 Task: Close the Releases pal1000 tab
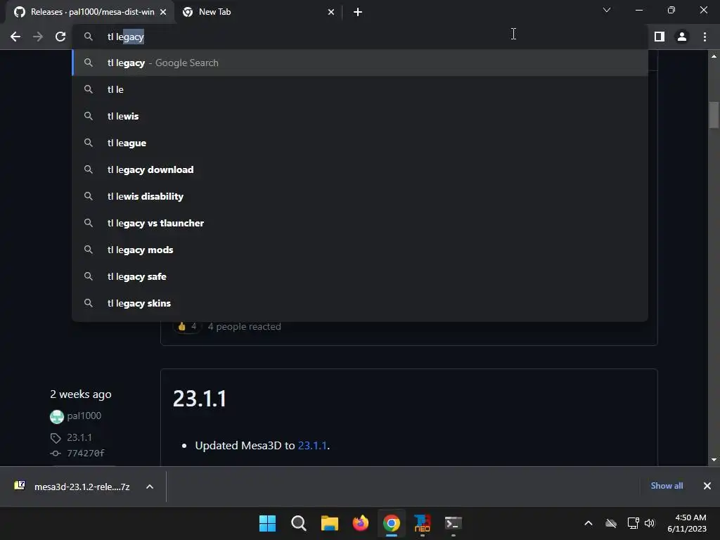tap(163, 12)
